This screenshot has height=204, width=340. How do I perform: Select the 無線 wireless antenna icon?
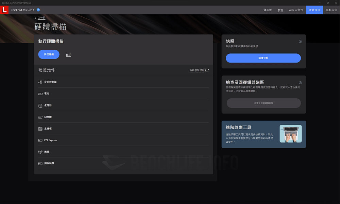pyautogui.click(x=40, y=152)
